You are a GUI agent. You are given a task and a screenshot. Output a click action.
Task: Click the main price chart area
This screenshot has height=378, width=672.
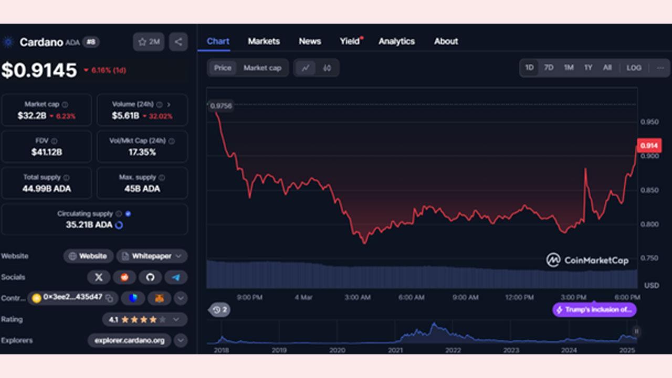422,187
